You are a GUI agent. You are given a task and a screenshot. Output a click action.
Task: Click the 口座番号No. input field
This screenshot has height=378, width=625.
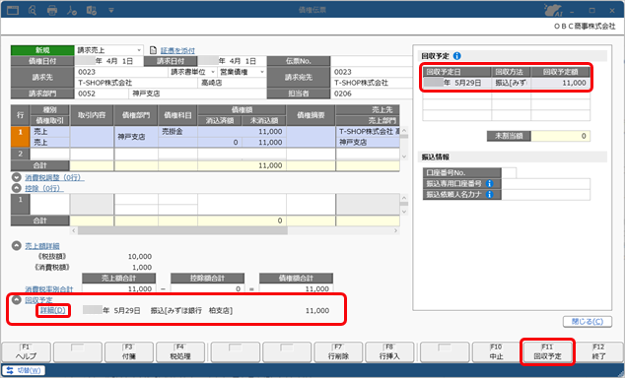509,172
